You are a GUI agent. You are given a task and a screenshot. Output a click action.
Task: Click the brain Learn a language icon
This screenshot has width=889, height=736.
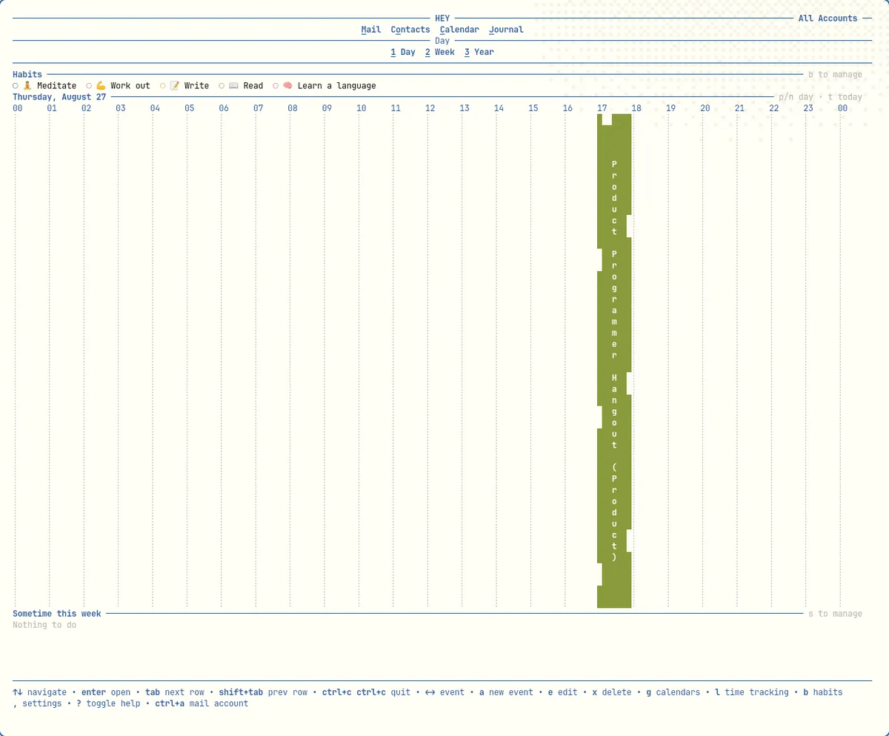[287, 86]
